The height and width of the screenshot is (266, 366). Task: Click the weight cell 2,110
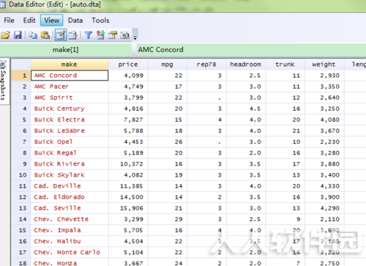pos(324,219)
